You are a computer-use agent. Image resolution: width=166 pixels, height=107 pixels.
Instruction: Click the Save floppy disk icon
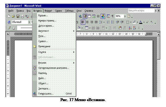pos(18,16)
